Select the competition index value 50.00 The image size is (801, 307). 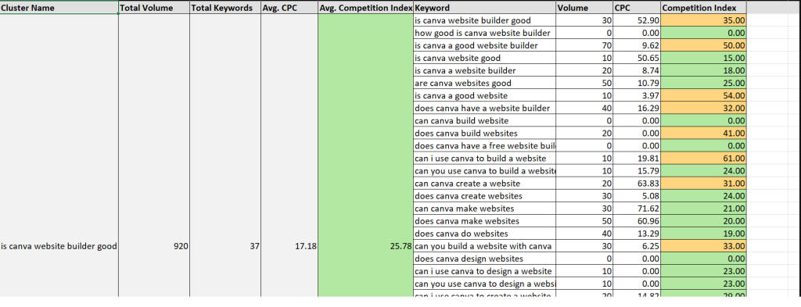[x=703, y=45]
